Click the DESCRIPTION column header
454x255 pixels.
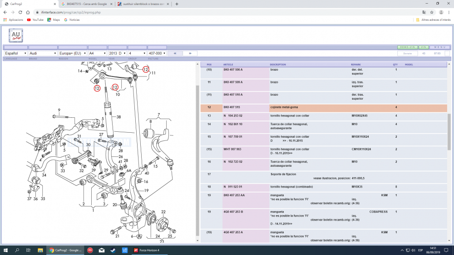[x=278, y=65]
